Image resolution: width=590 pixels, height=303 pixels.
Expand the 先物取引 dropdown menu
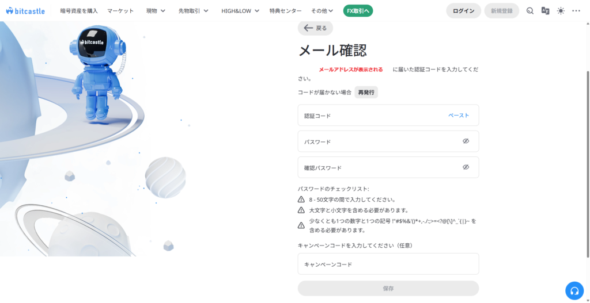[x=194, y=11]
